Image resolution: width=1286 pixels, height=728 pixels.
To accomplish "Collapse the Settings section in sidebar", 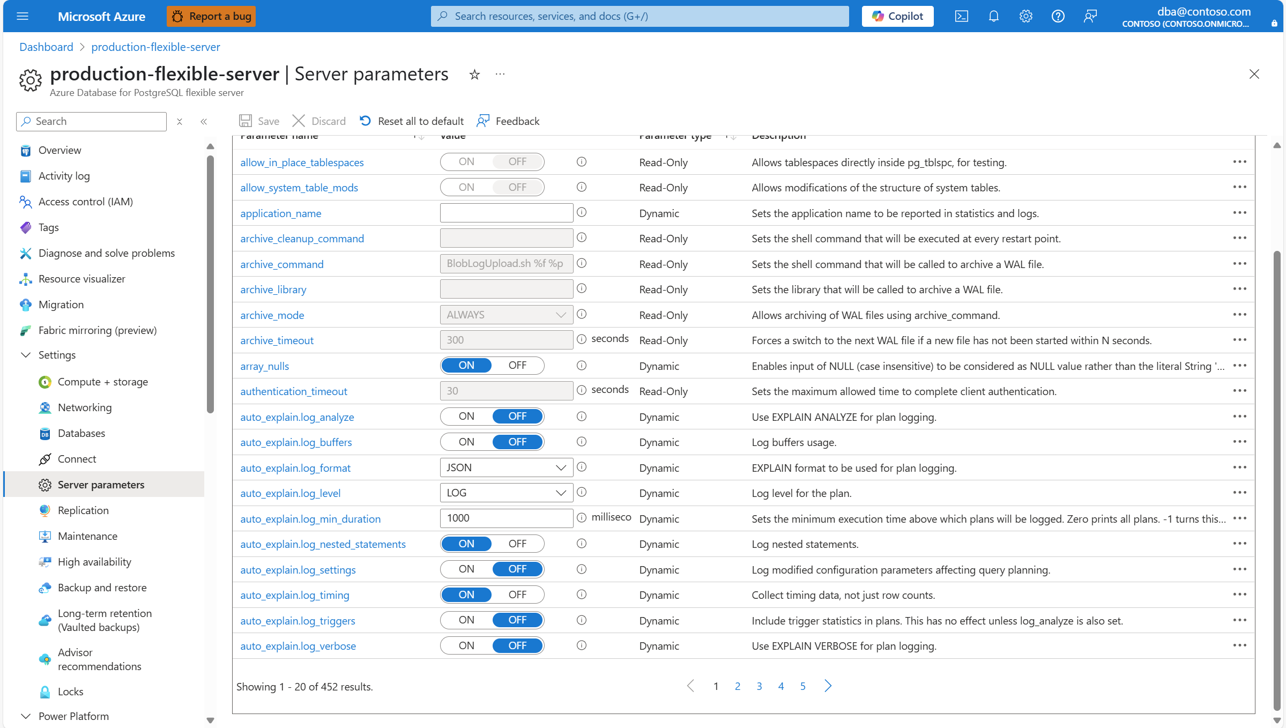I will (26, 355).
